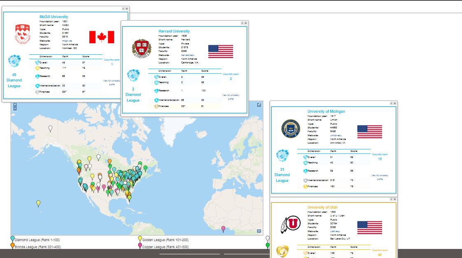Screen dimensions: 462x258
Task: Click Michigan's 31 Diamond League label
Action: (x=282, y=175)
